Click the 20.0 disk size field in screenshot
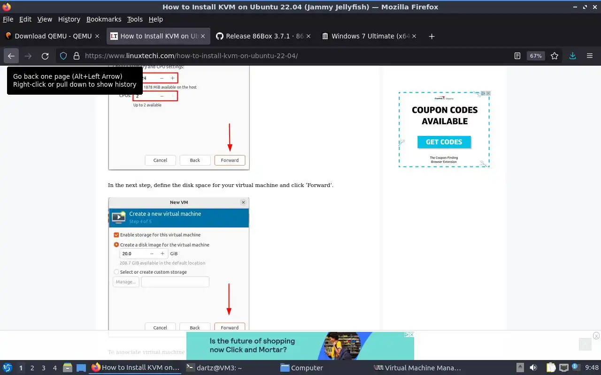Screen dimensions: 601x375 coord(133,254)
